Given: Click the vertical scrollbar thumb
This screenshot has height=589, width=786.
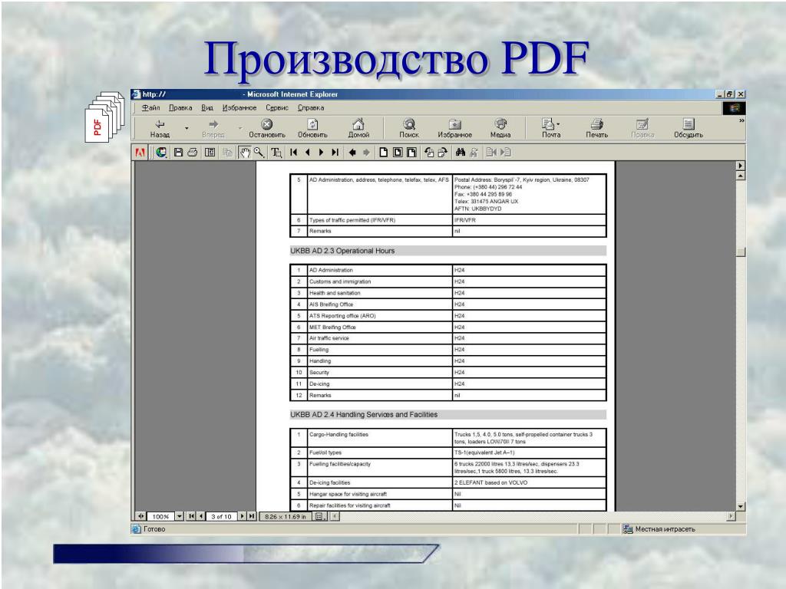Looking at the screenshot, I should [741, 252].
